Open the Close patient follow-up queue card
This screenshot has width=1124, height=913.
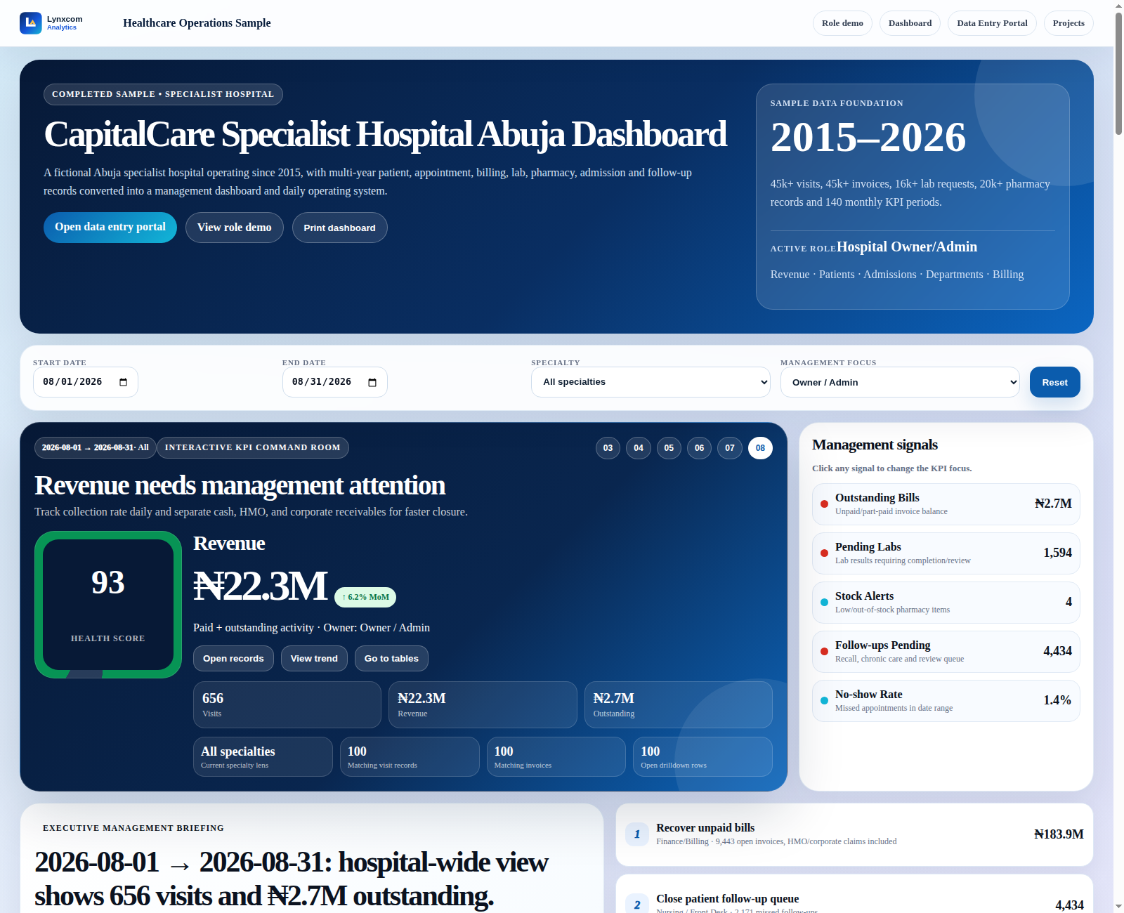pyautogui.click(x=854, y=895)
